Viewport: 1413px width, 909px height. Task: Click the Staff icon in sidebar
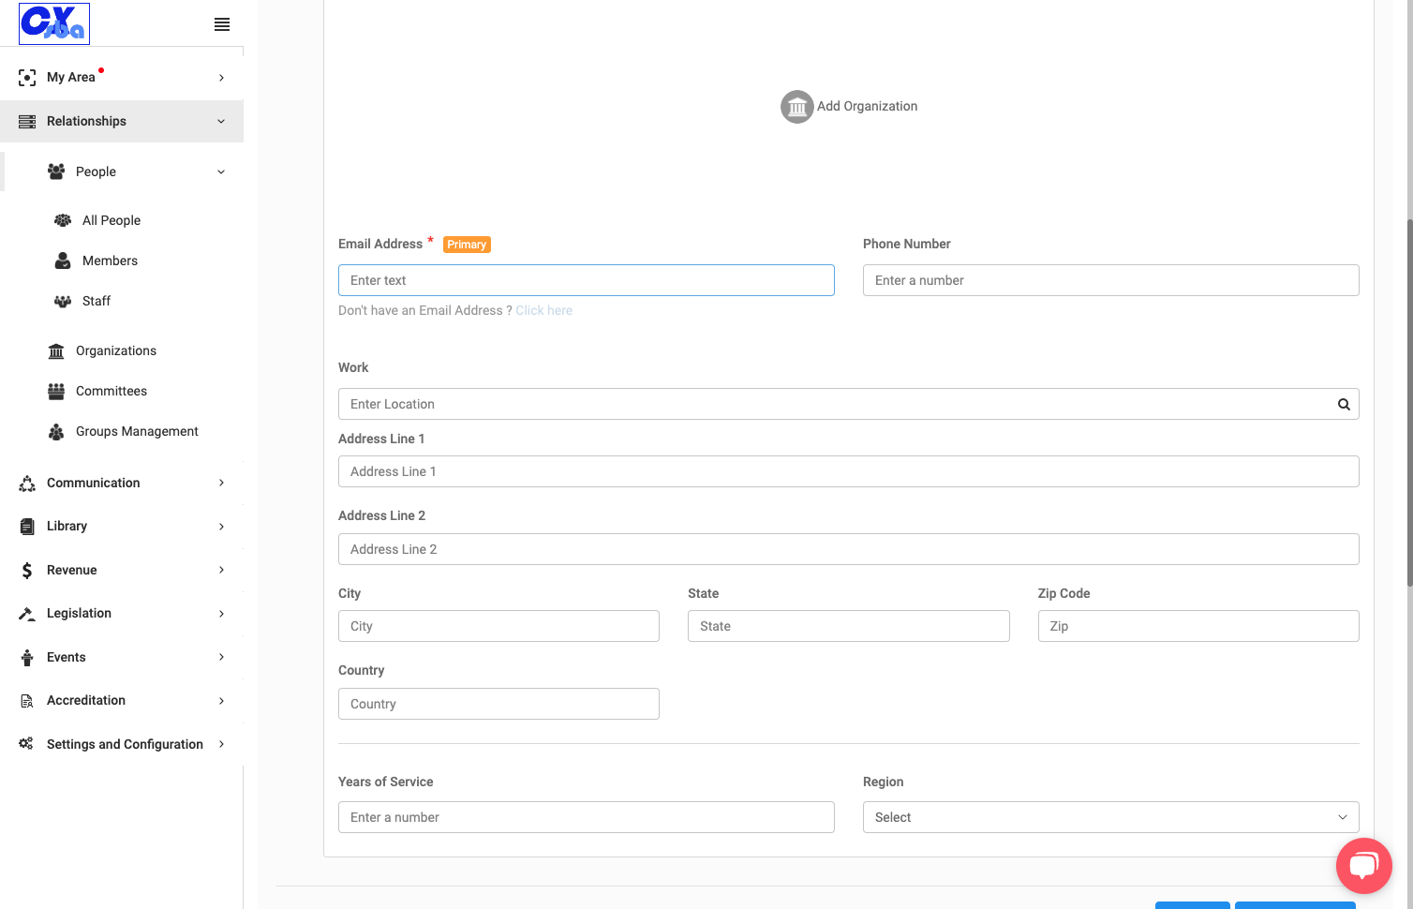pyautogui.click(x=63, y=301)
